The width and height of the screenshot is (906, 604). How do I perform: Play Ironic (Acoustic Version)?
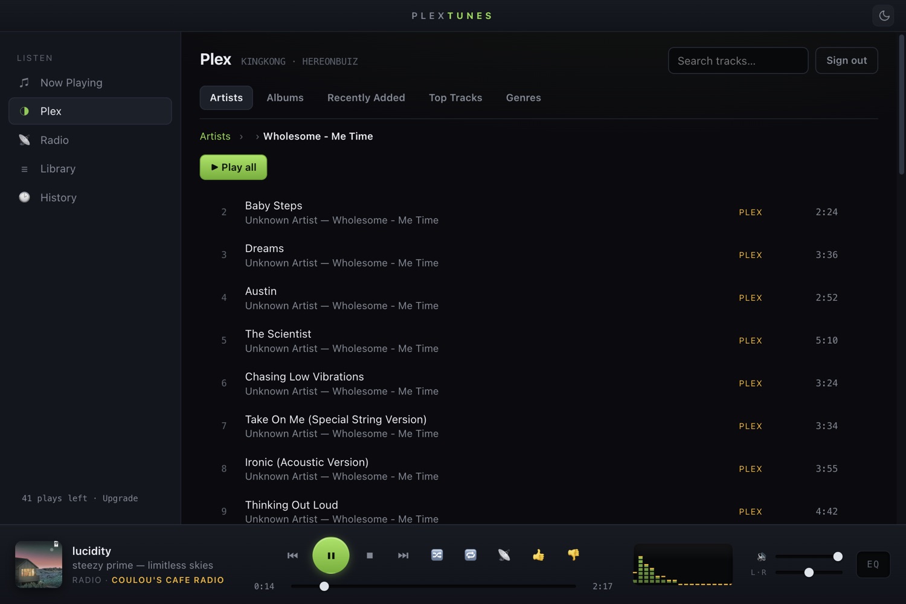538,469
